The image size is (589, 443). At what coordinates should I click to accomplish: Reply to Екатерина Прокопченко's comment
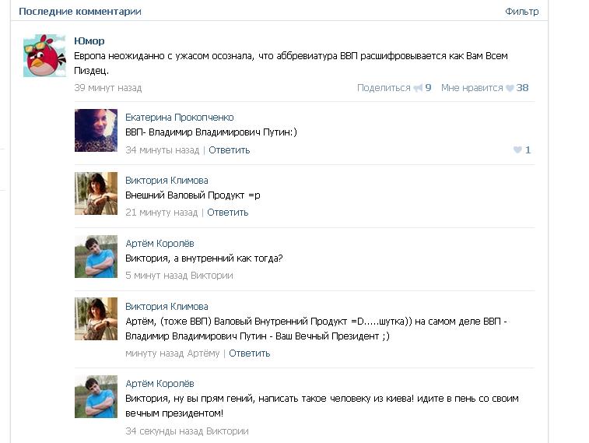tap(229, 150)
